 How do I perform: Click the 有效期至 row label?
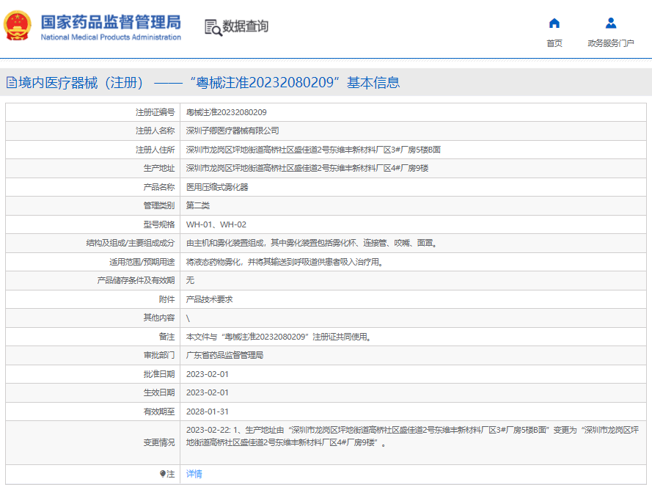159,412
